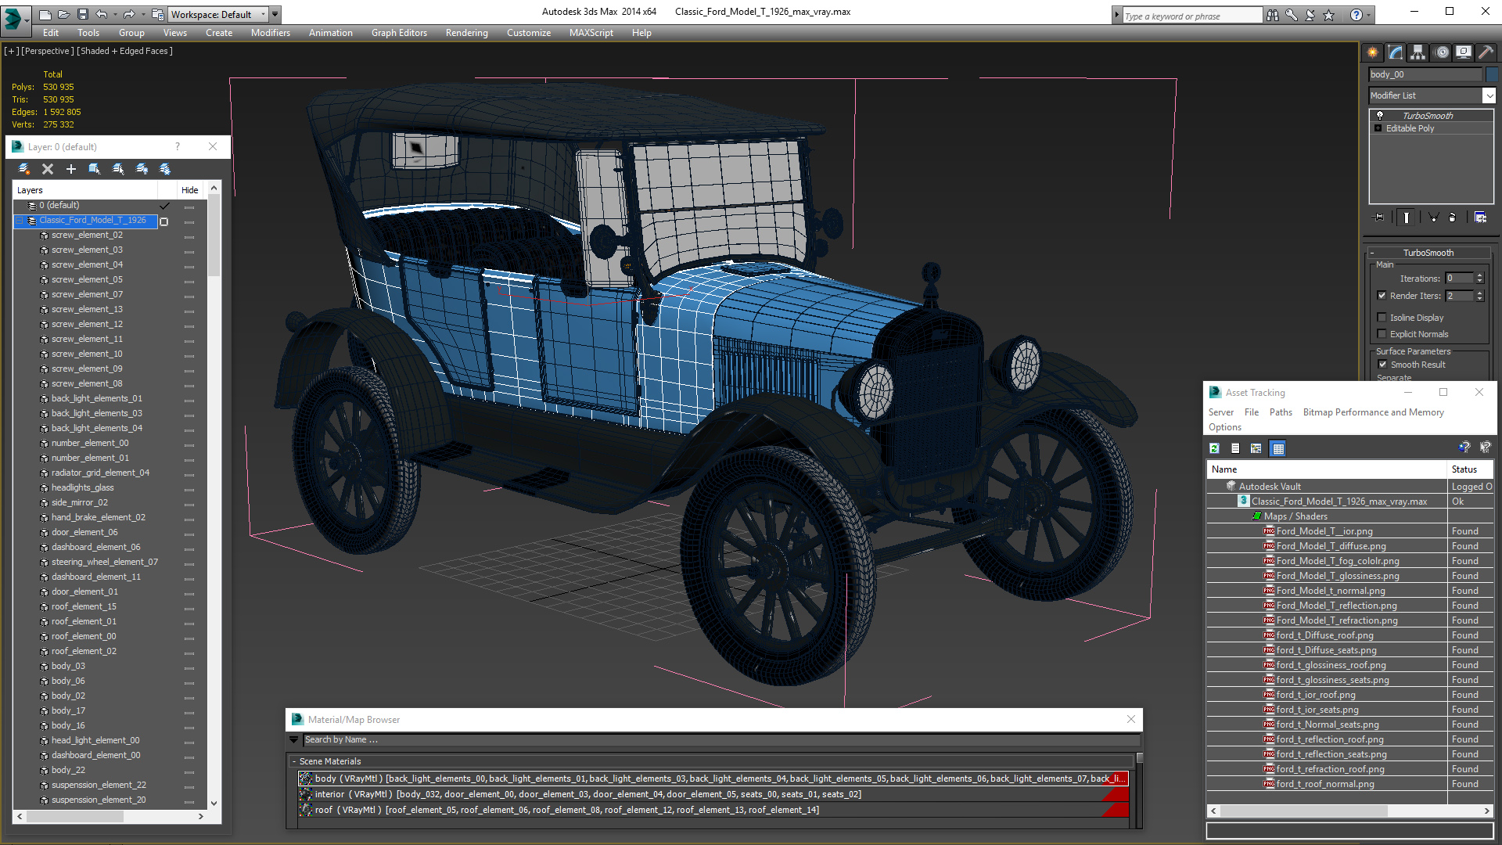Click the Highlight Selected Objects' Layers icon
The width and height of the screenshot is (1502, 845).
[118, 169]
